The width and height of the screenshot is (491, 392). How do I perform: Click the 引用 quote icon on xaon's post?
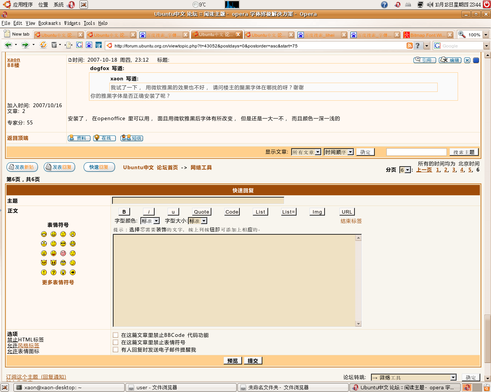coord(425,60)
